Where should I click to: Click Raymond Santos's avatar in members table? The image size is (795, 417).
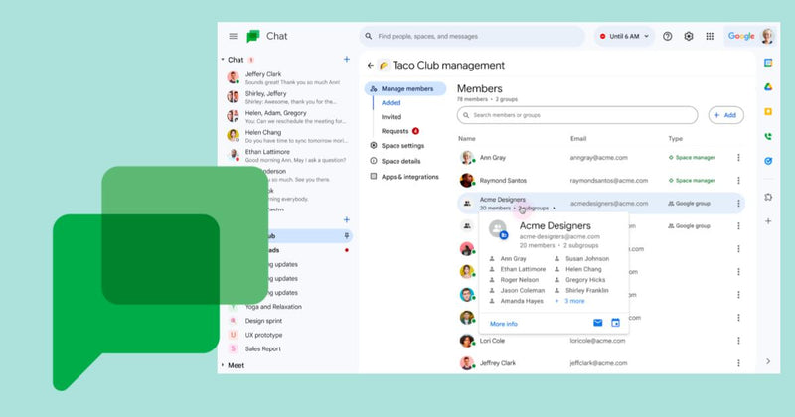click(x=466, y=181)
